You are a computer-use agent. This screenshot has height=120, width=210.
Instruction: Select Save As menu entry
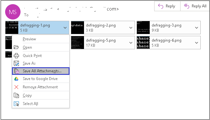41,63
